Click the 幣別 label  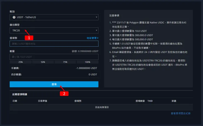click(12, 12)
